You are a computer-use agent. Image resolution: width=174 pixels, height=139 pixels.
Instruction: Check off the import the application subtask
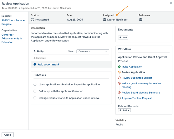[35, 84]
